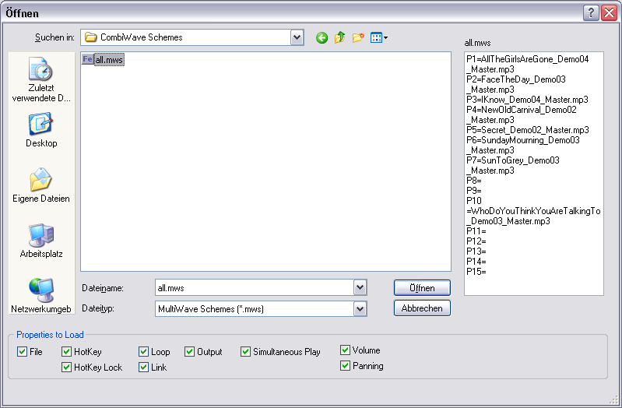
Task: Disable the Simultaneous Play option
Action: 246,352
